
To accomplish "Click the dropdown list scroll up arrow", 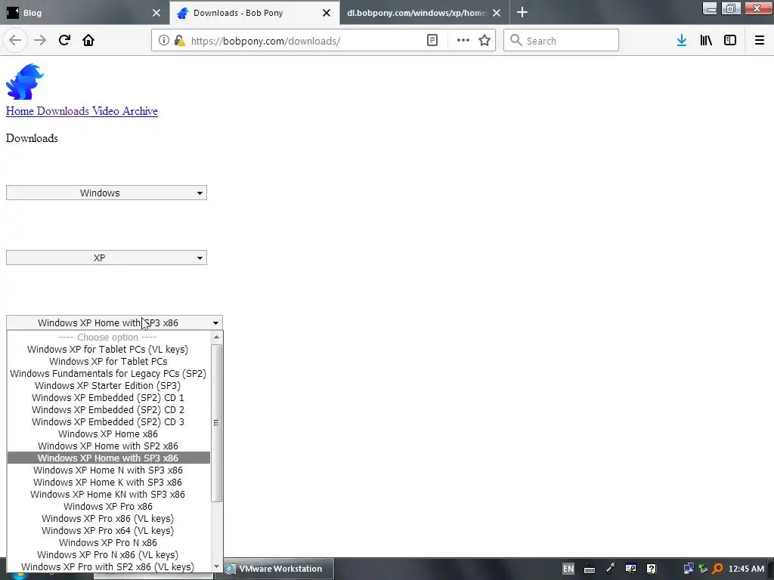I will 216,338.
